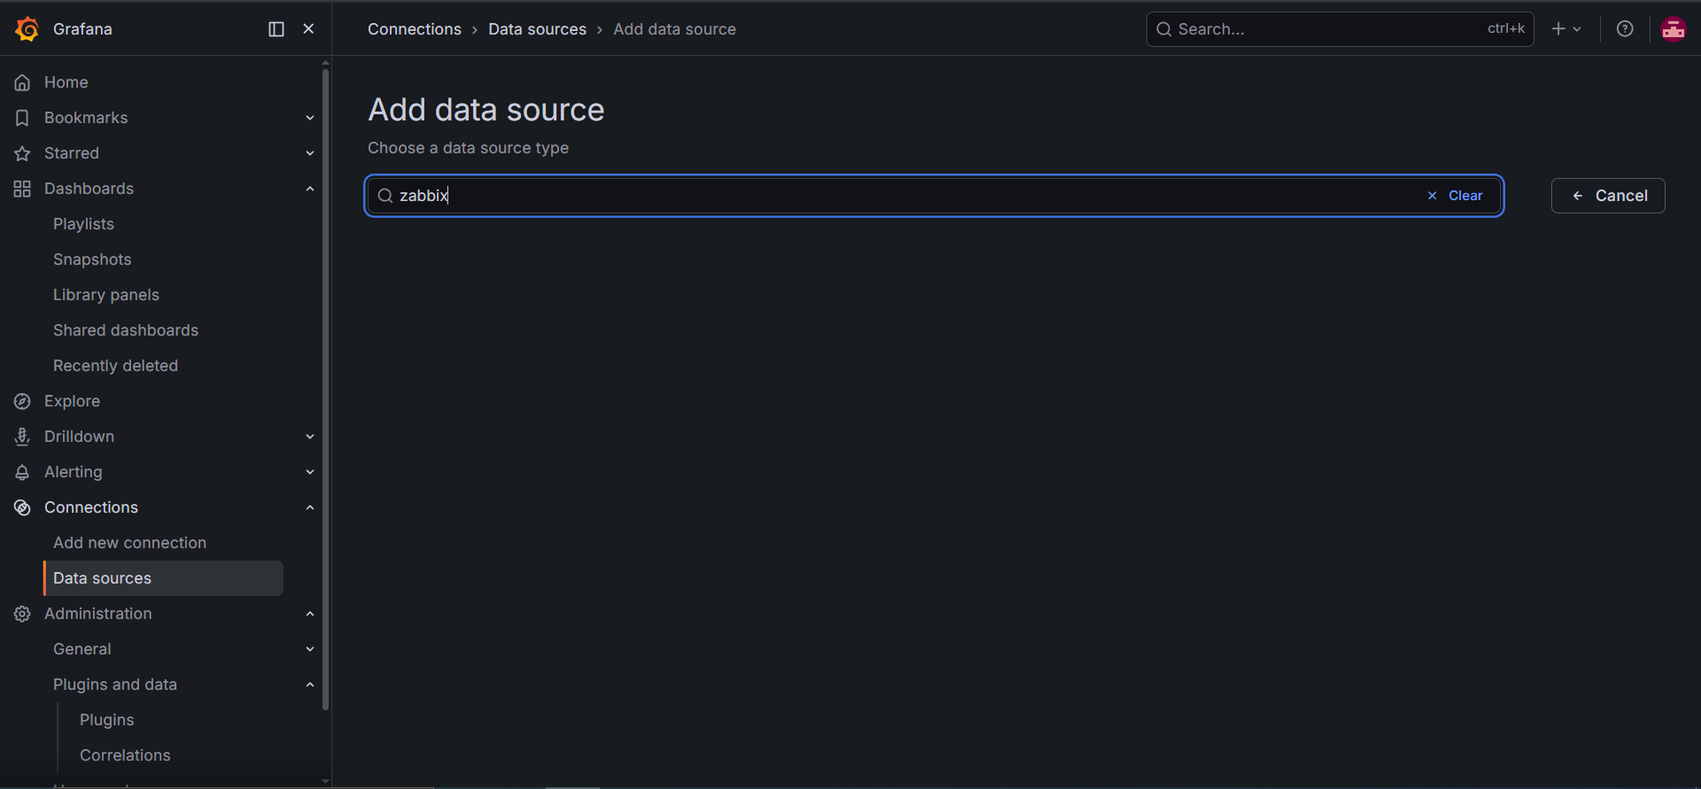Screen dimensions: 1701x789
Task: Open the new item dropdown arrow
Action: tap(1577, 29)
